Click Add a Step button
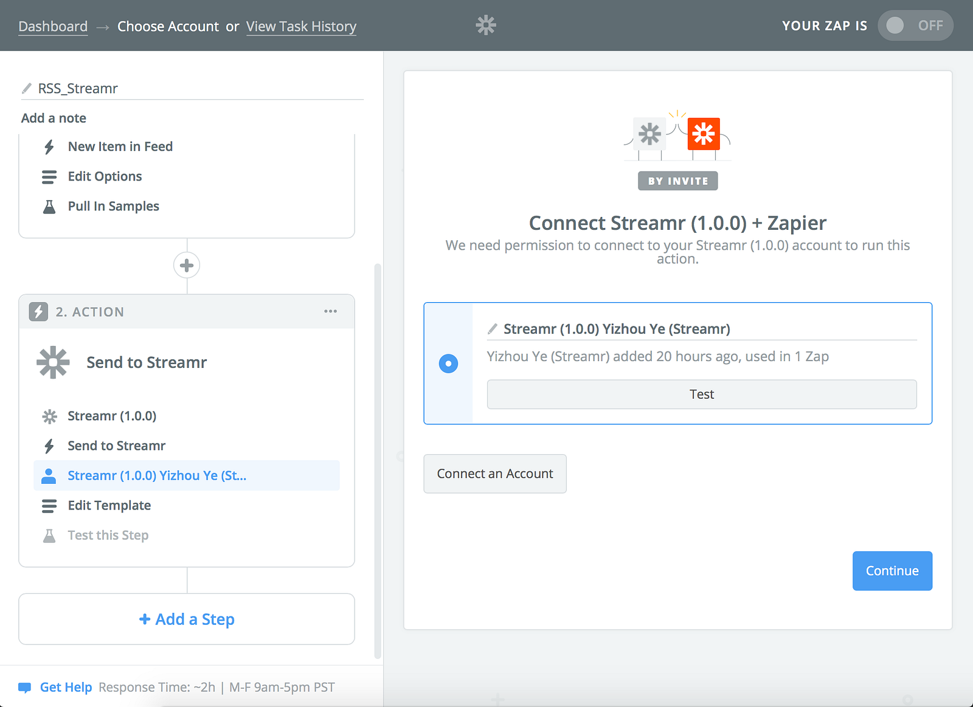973x707 pixels. click(x=187, y=619)
